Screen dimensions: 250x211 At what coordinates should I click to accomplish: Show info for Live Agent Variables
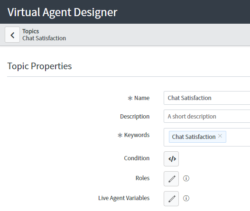point(186,198)
